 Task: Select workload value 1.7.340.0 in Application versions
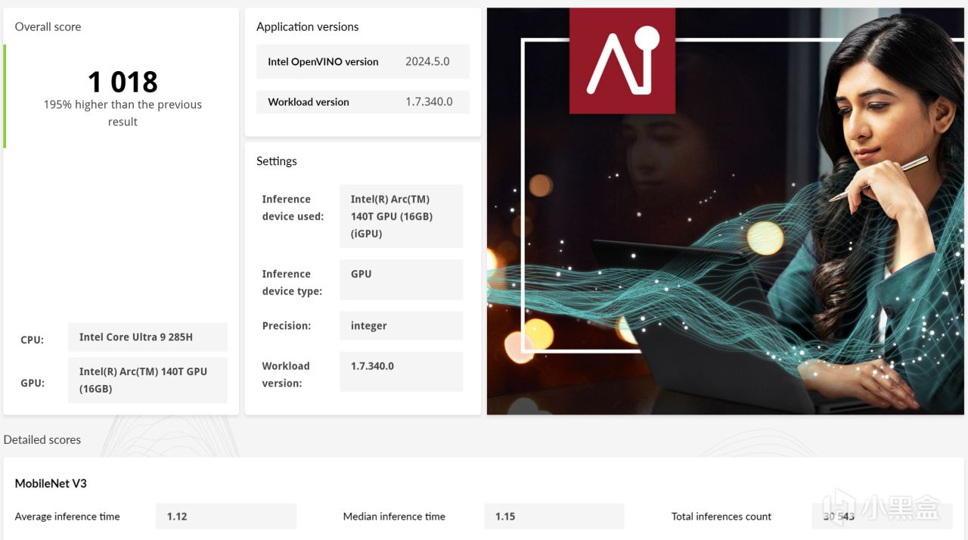[429, 102]
